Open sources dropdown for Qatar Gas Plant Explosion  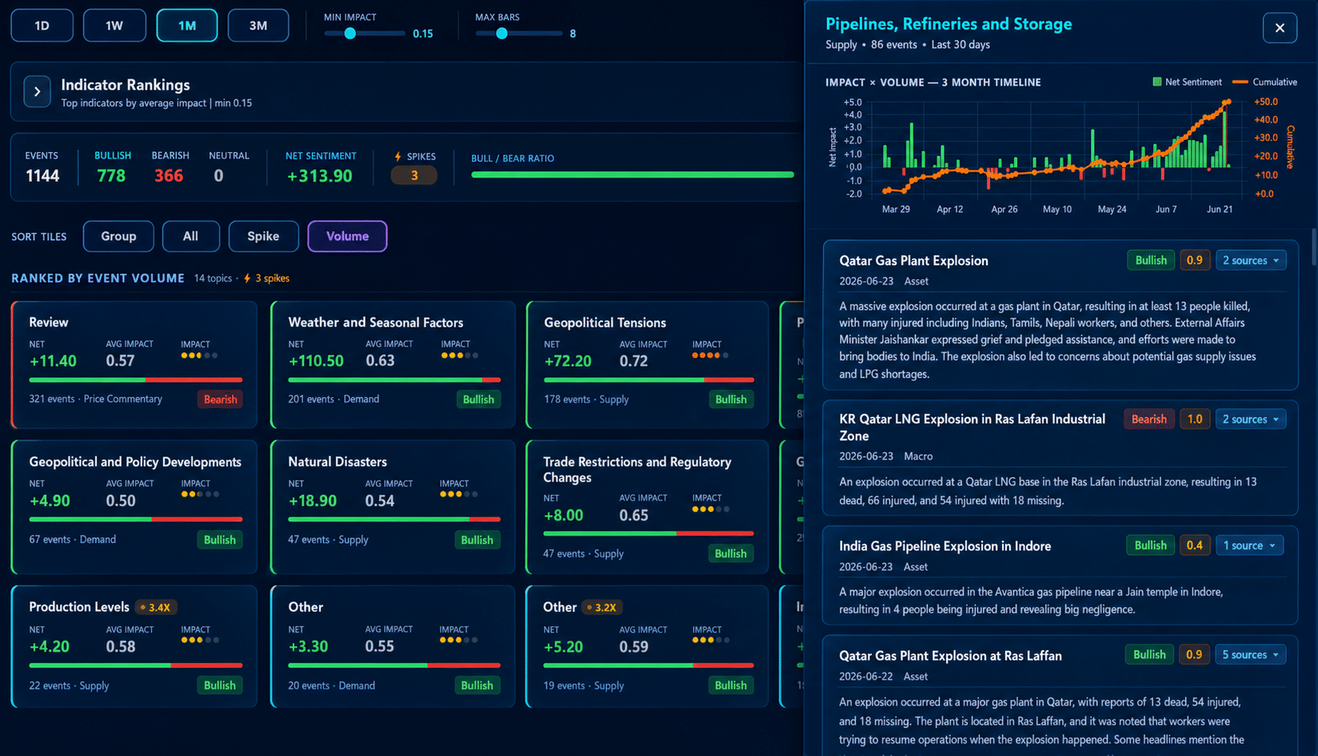pyautogui.click(x=1250, y=260)
